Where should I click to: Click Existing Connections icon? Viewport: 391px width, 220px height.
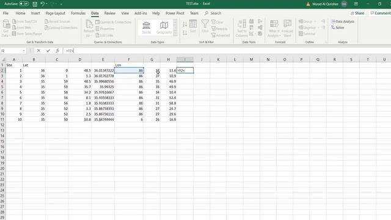pos(46,28)
